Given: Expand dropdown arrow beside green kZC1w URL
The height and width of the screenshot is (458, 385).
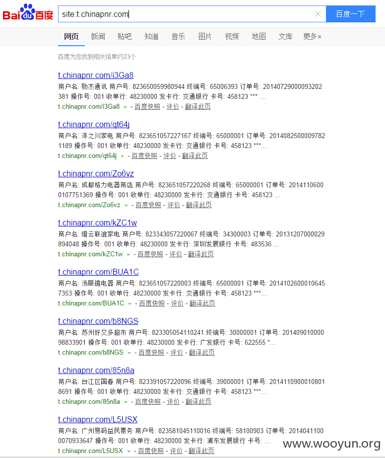Looking at the screenshot, I should coord(128,255).
